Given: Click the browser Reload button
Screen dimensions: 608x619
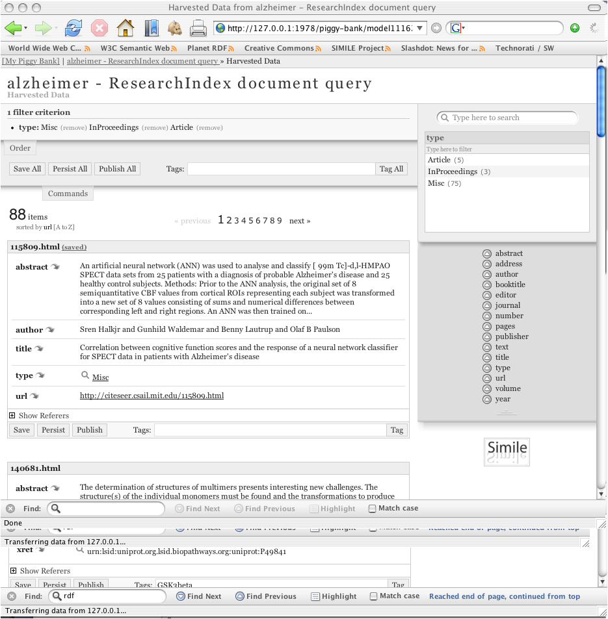Looking at the screenshot, I should coord(73,28).
